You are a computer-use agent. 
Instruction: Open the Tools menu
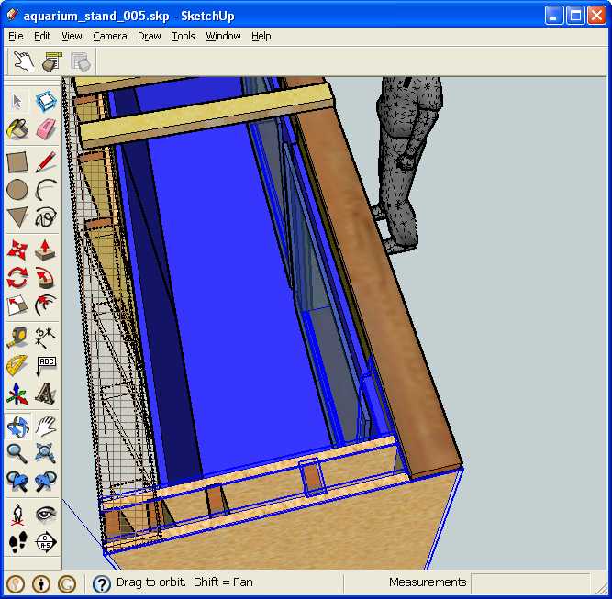(184, 36)
